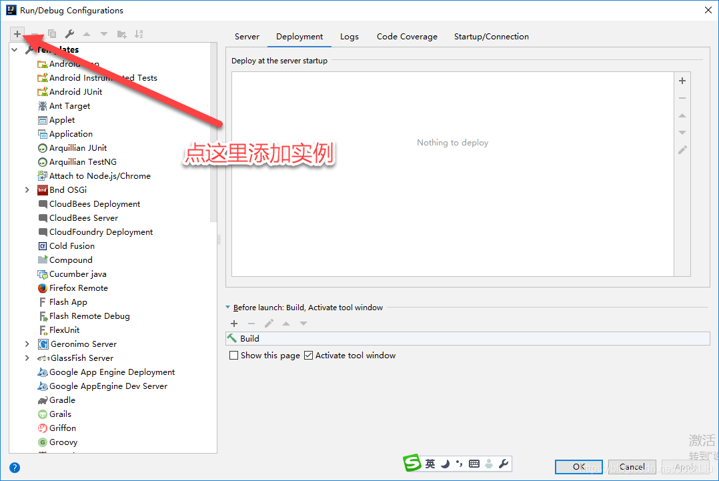Expand the GlassFish Server node
719x481 pixels.
tap(27, 358)
